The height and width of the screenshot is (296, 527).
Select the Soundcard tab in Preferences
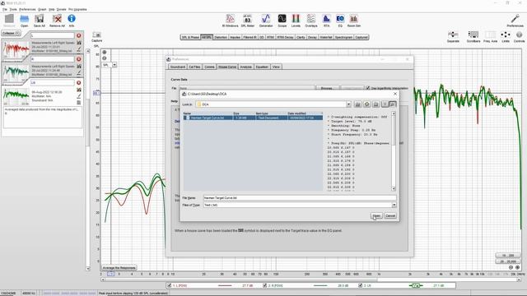pos(178,67)
